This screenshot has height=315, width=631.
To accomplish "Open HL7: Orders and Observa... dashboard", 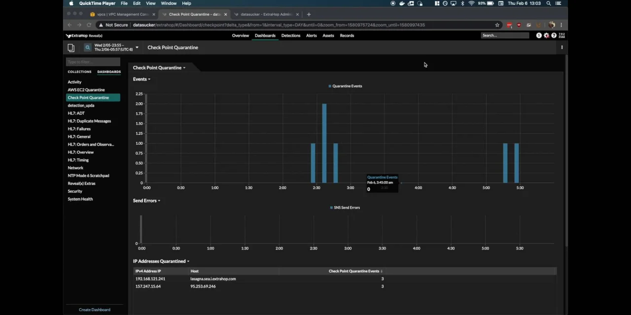I will click(91, 145).
